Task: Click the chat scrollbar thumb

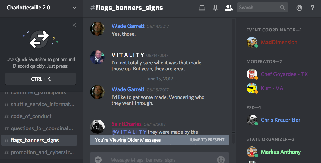Action: click(x=233, y=132)
